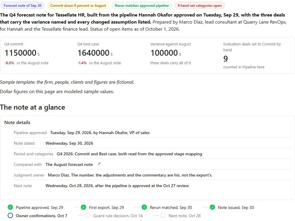This screenshot has height=221, width=295.
Task: Click the green check for Pipeline approved, Sep 29
Action: 10,207
